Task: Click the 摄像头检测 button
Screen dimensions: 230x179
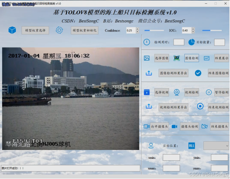Action: 189,126
